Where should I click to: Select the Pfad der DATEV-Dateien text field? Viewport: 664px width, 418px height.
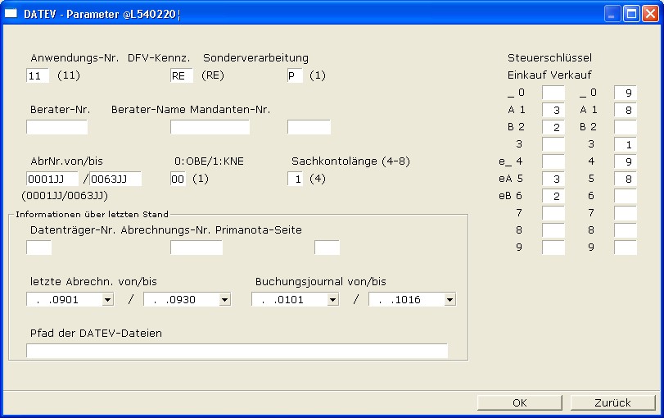click(x=237, y=351)
